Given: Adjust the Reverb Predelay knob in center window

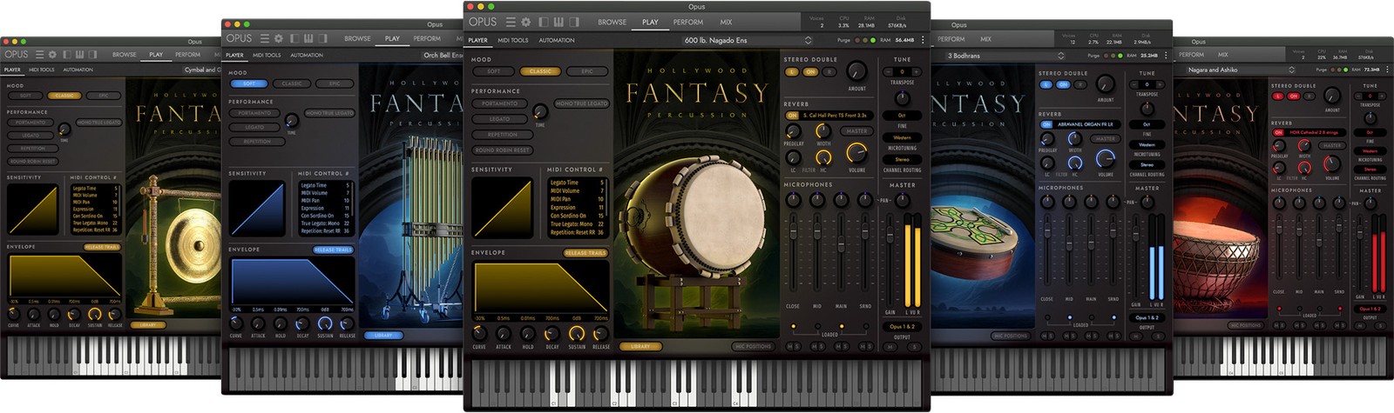Looking at the screenshot, I should [x=793, y=131].
